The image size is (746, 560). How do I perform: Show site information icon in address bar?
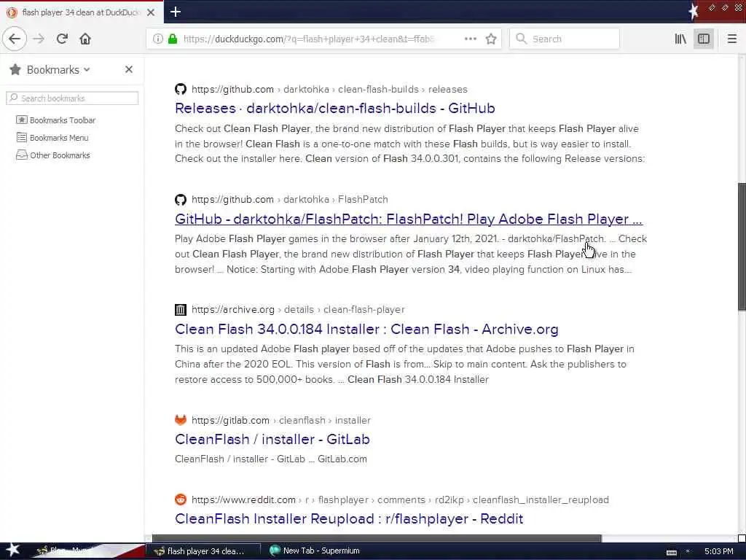[157, 39]
